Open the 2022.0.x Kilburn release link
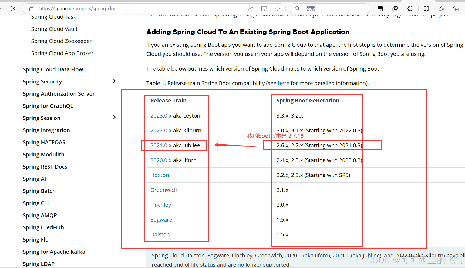 pos(161,130)
